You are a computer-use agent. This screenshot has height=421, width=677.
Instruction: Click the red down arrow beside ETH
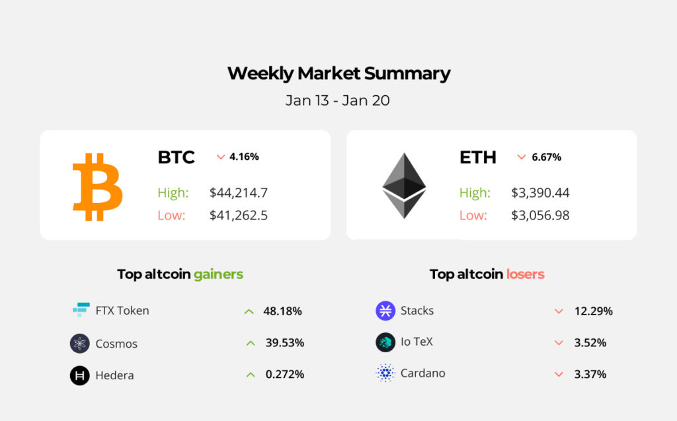point(522,157)
